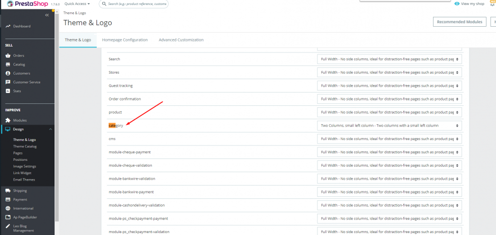This screenshot has width=496, height=235.
Task: Open layout dropdown for module-cheque-payment
Action: click(389, 152)
